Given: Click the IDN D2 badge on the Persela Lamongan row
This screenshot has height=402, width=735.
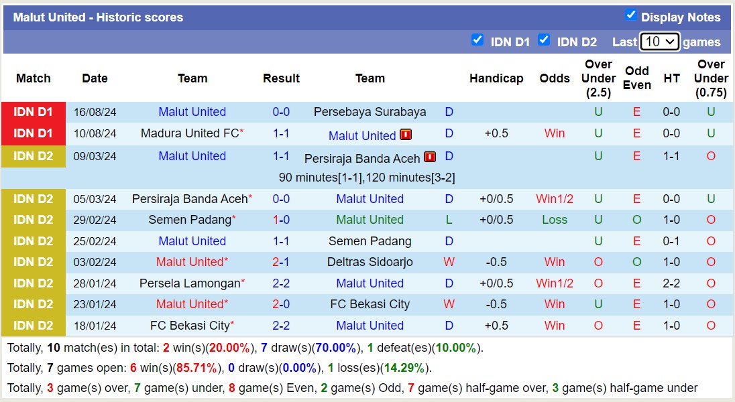Looking at the screenshot, I should 33,283.
